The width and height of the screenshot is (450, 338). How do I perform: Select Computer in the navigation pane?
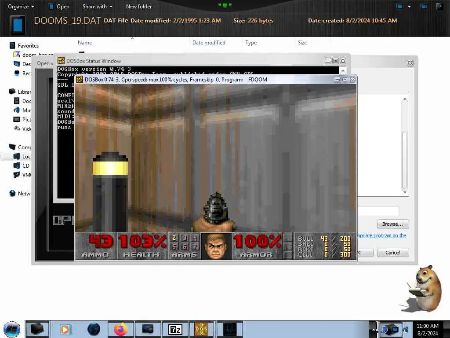coord(25,147)
